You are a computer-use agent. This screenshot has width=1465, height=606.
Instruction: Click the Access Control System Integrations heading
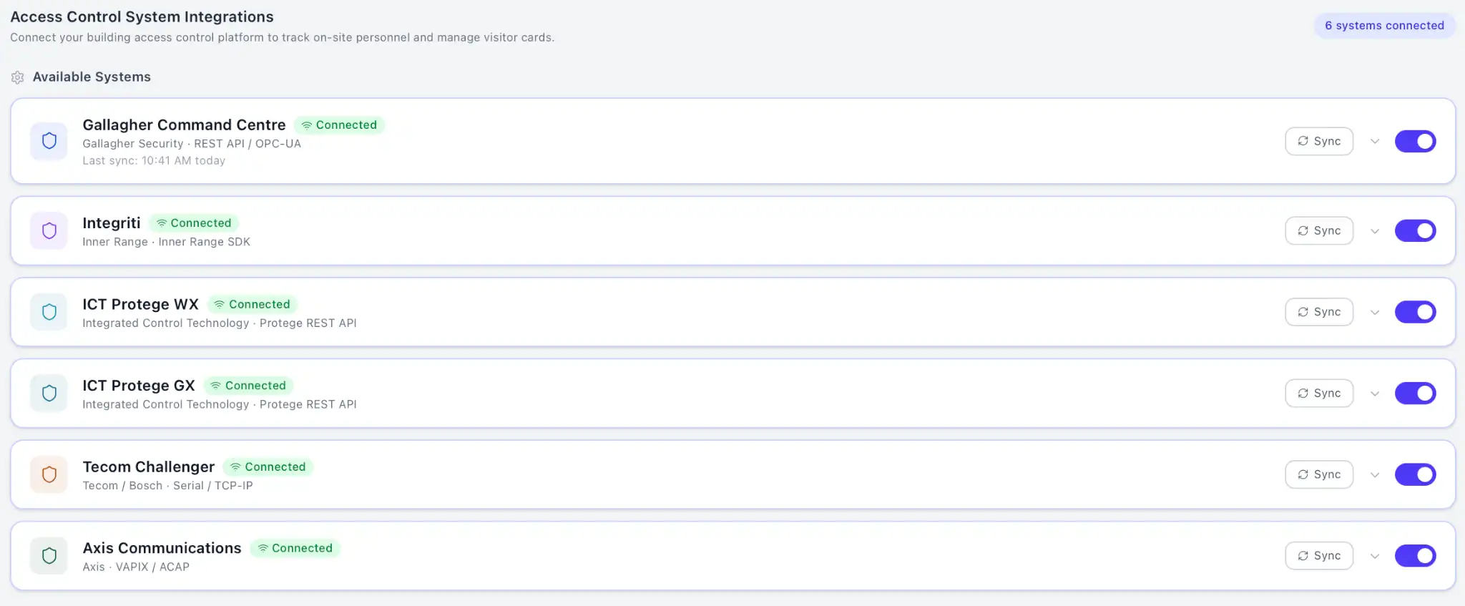click(142, 16)
